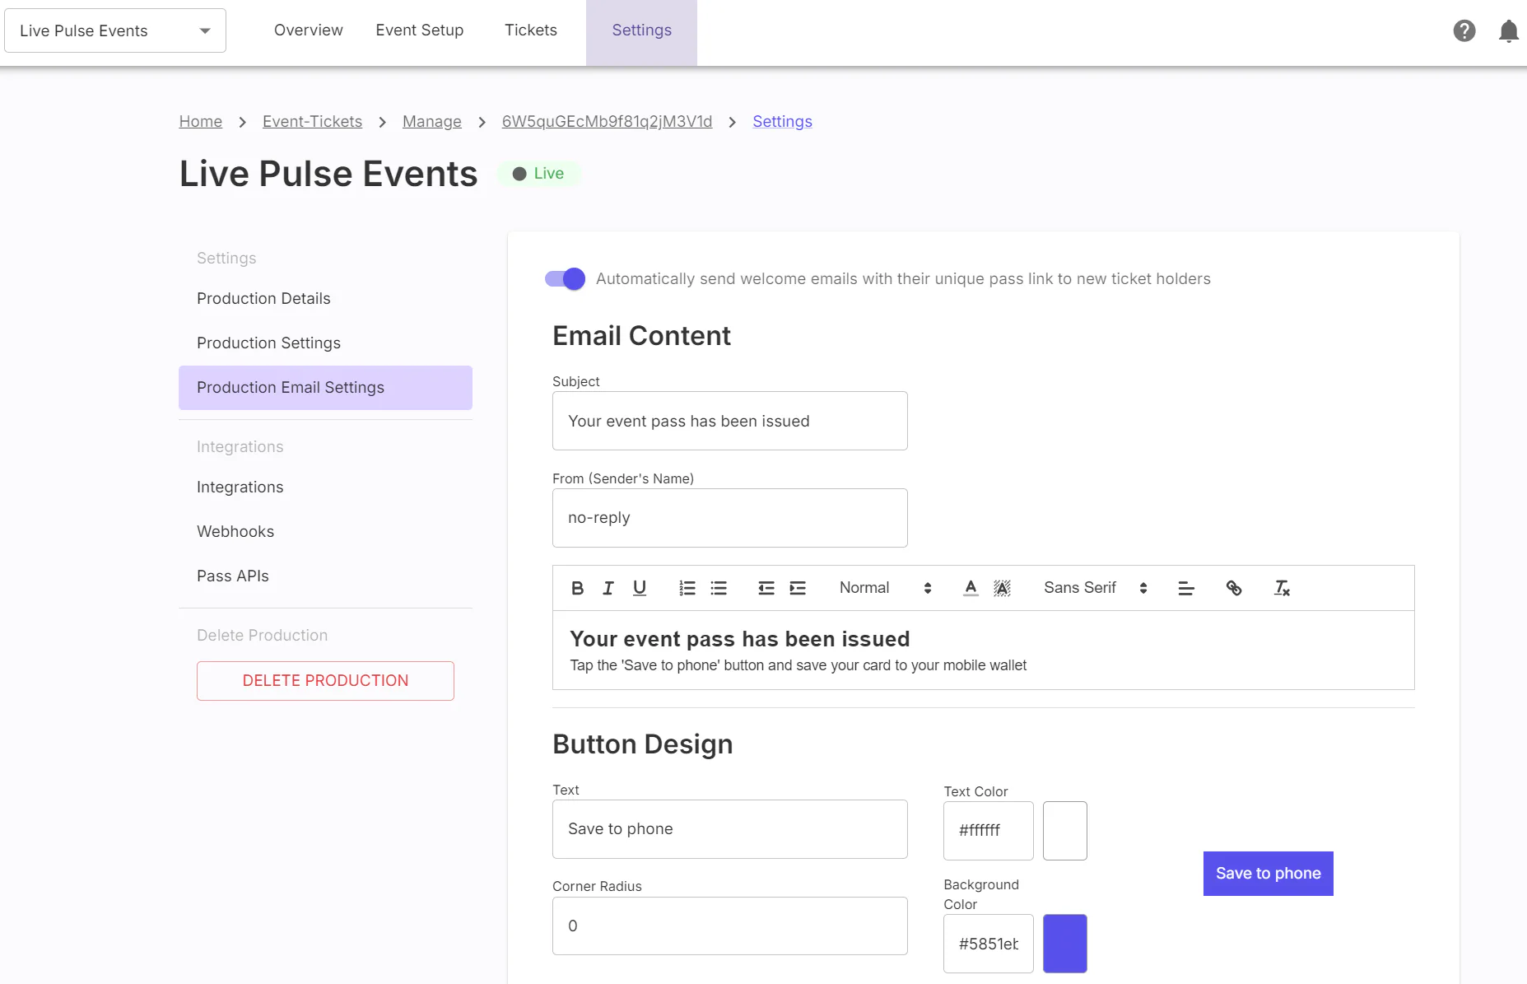Apply italic formatting in editor toolbar
This screenshot has width=1527, height=984.
pos(608,588)
